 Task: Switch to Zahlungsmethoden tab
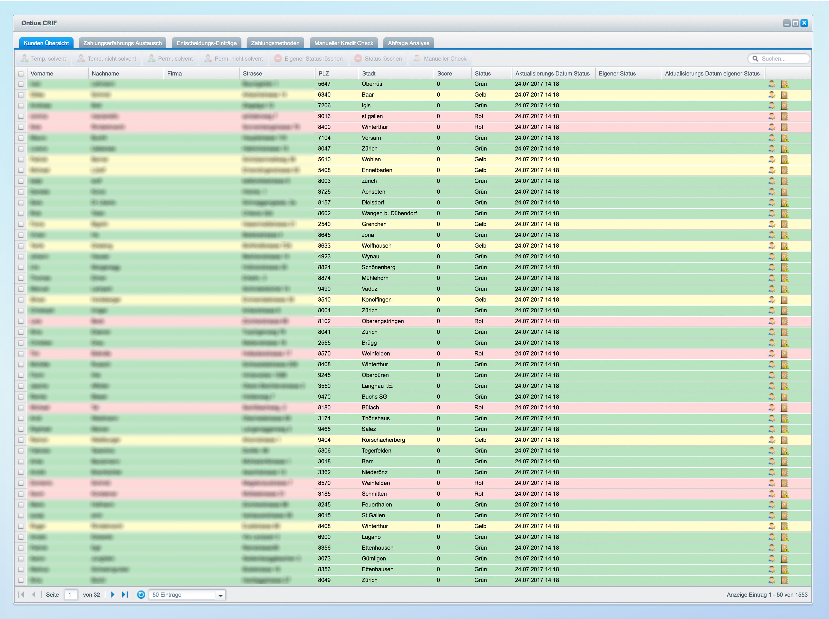[x=275, y=43]
